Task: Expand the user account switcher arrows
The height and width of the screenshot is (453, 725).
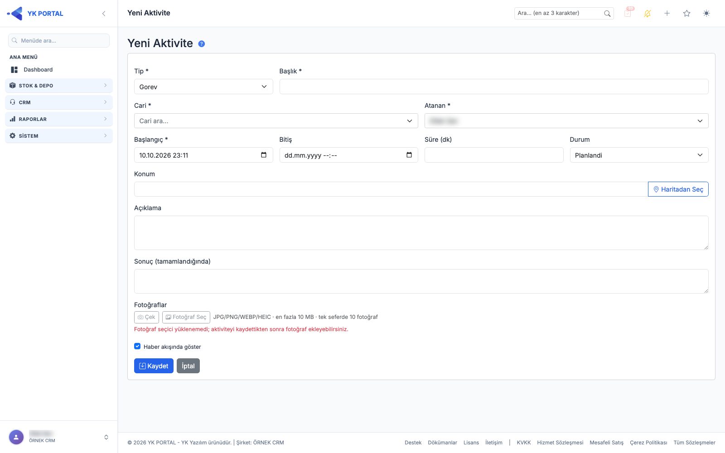Action: click(x=106, y=437)
